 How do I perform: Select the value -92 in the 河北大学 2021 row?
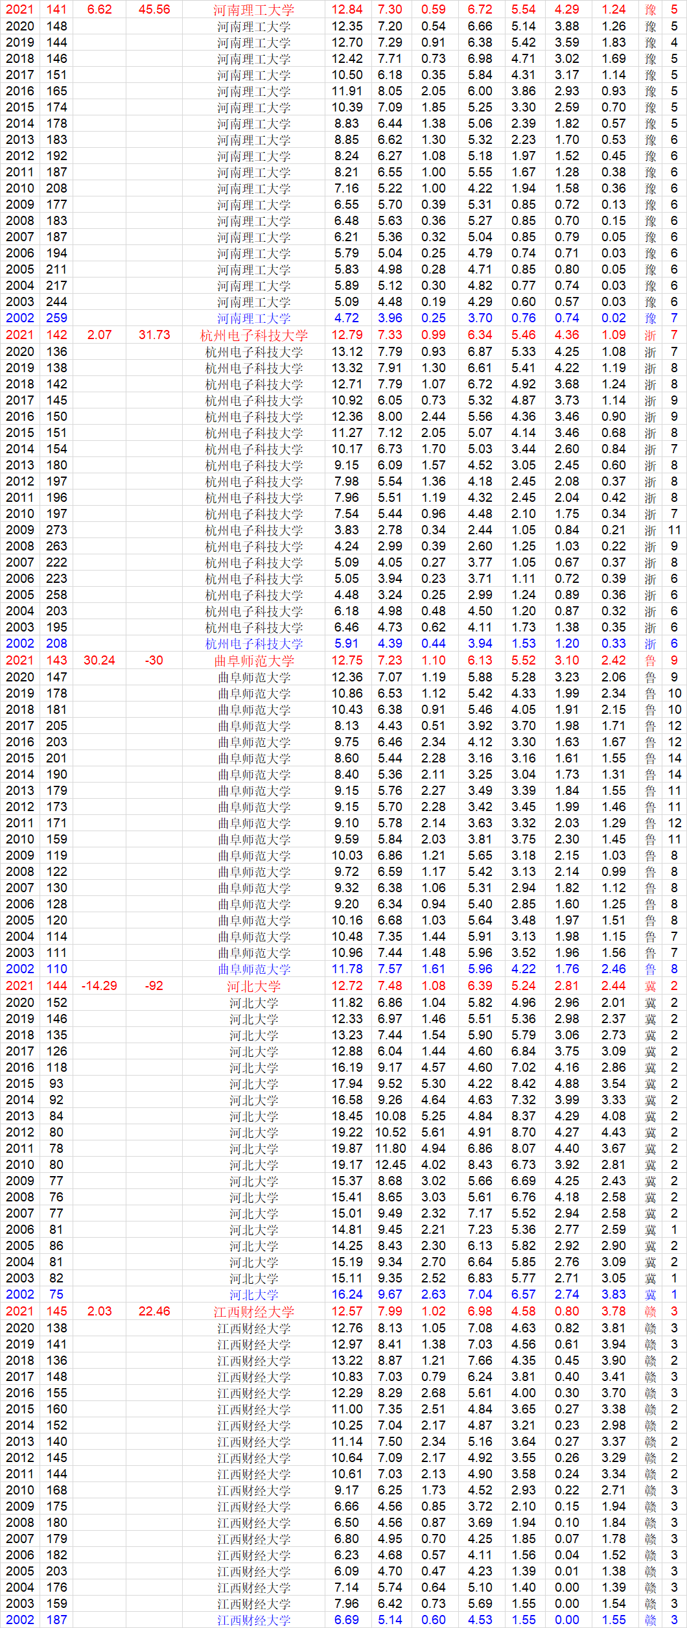[154, 986]
